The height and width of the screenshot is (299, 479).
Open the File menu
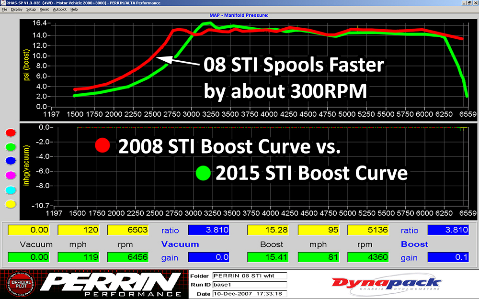[x=4, y=10]
